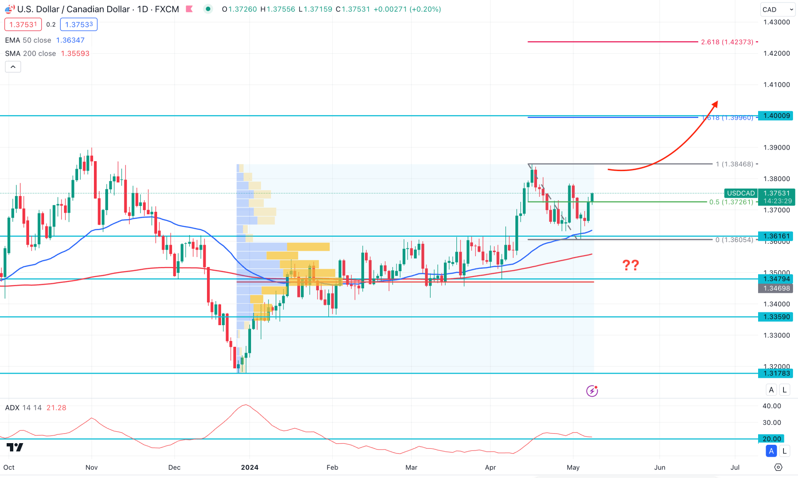This screenshot has width=798, height=478.
Task: Select the 0 (1.36054) Fibonacci level label
Action: (734, 240)
